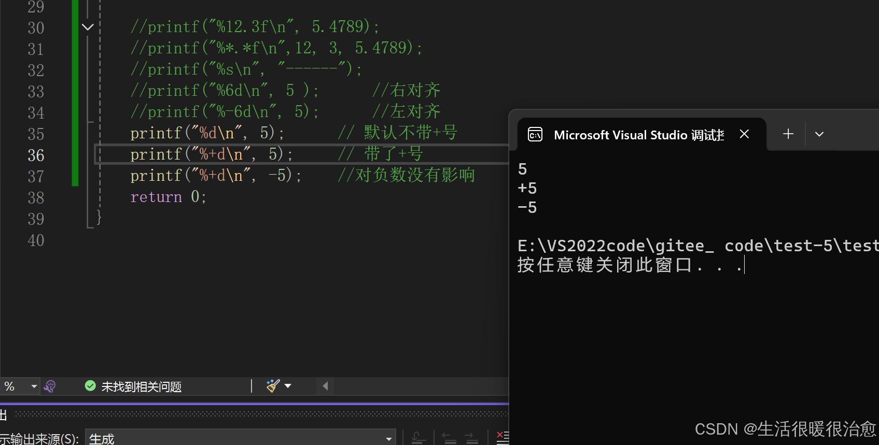The height and width of the screenshot is (445, 879).
Task: Click the Output panel drag handle strip
Action: pyautogui.click(x=262, y=414)
